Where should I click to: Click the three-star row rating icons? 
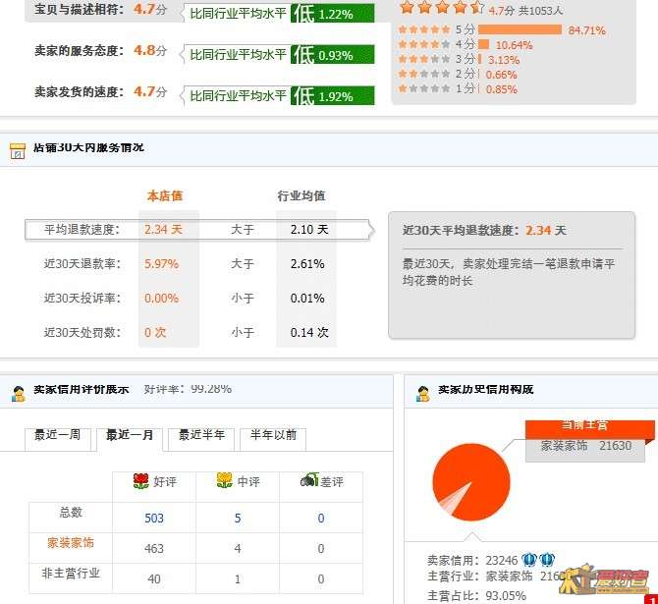tap(424, 59)
